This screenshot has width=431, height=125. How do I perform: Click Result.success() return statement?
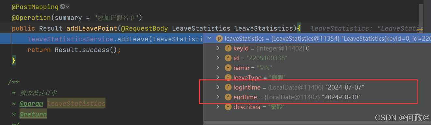(74, 50)
